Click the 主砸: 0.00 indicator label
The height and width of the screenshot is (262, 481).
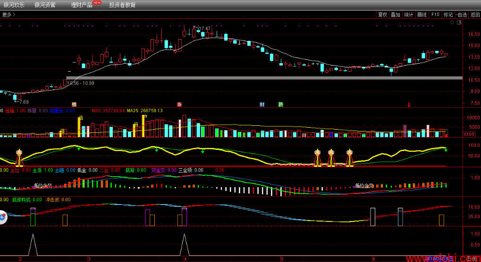[x=65, y=170]
